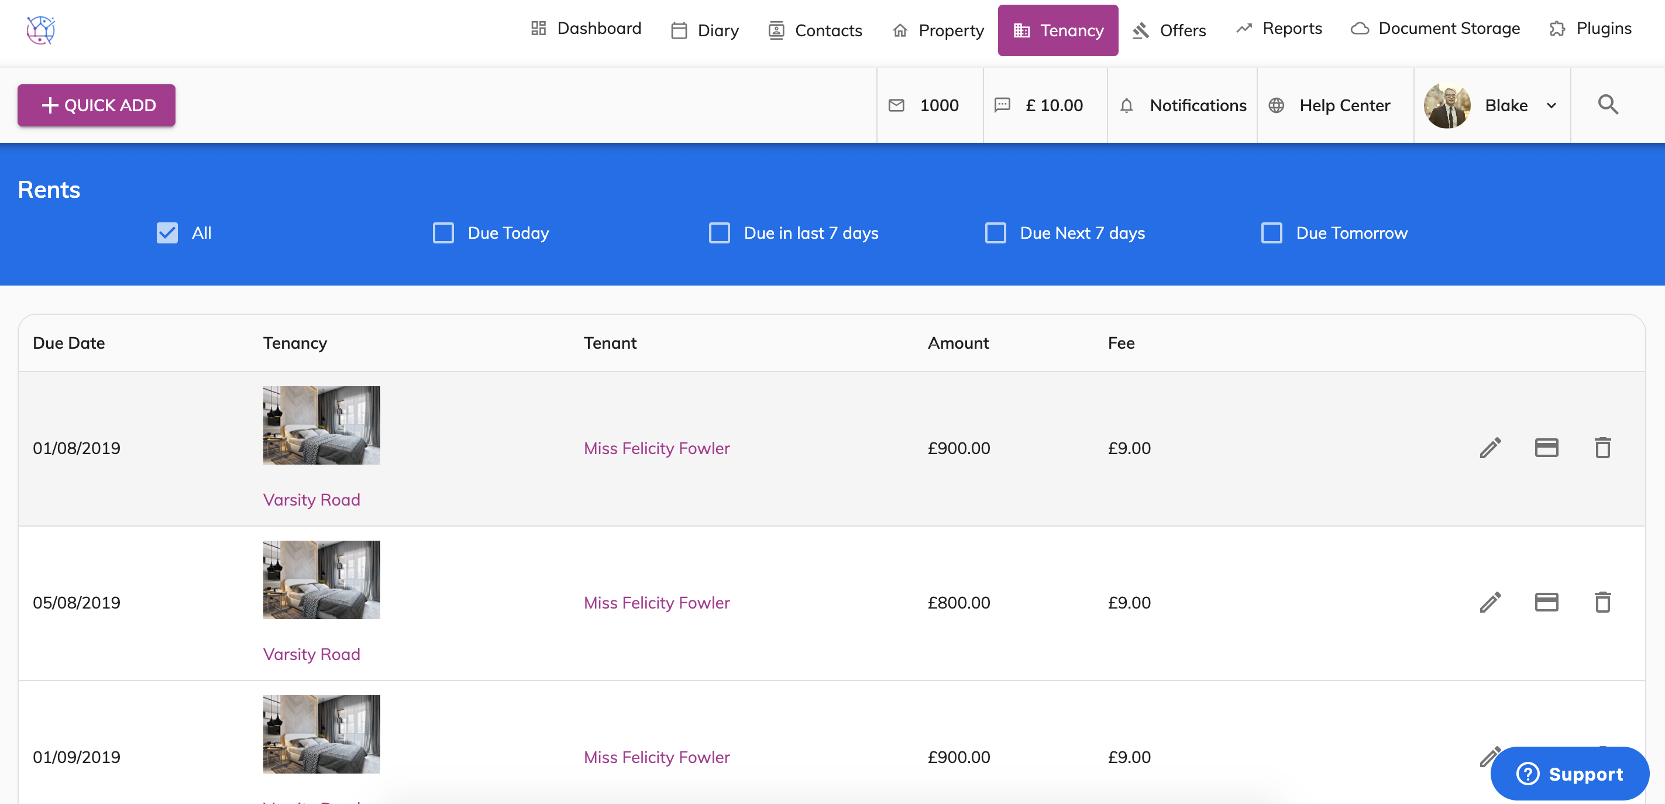Open the Tenancy menu

pyautogui.click(x=1057, y=30)
